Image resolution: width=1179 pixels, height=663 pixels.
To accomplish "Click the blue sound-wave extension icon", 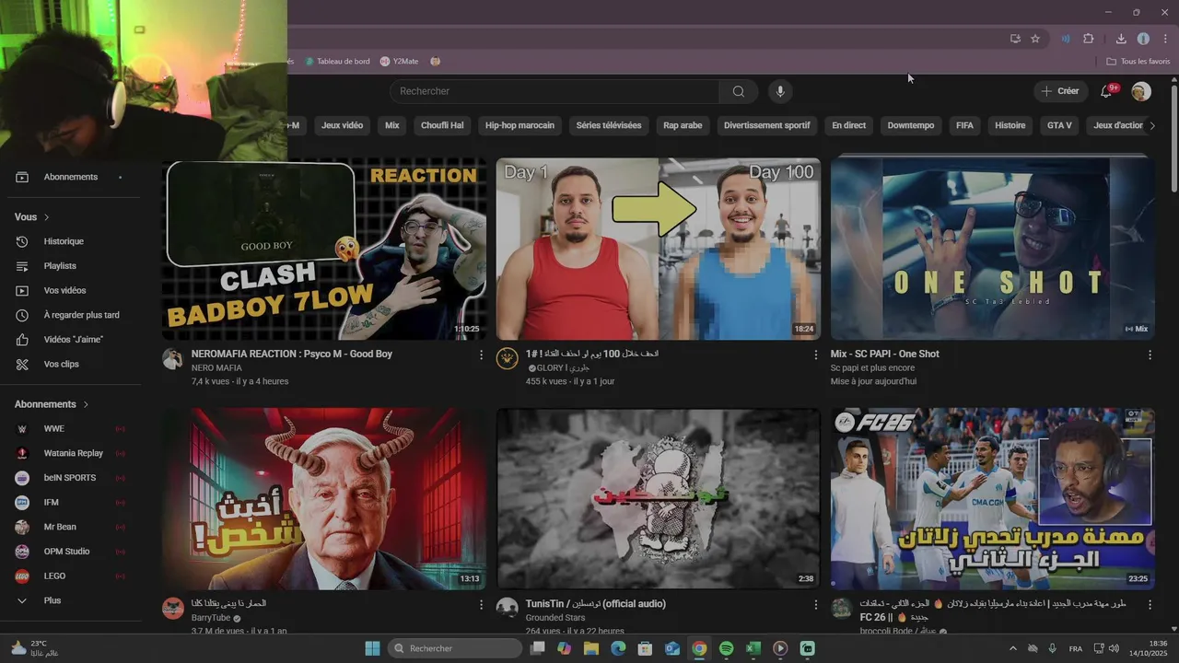I will pos(1066,39).
